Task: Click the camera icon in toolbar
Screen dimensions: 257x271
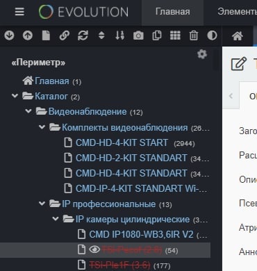Action: coord(138,35)
